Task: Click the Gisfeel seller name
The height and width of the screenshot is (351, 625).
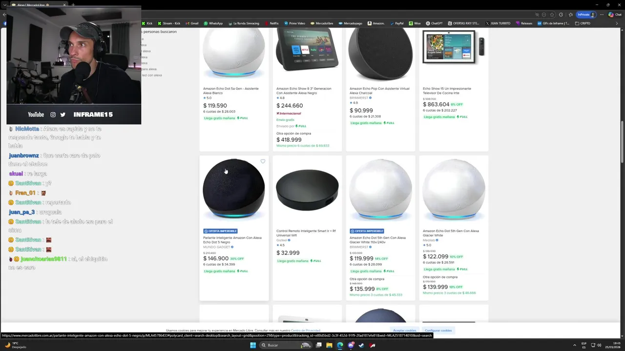Action: pyautogui.click(x=282, y=240)
